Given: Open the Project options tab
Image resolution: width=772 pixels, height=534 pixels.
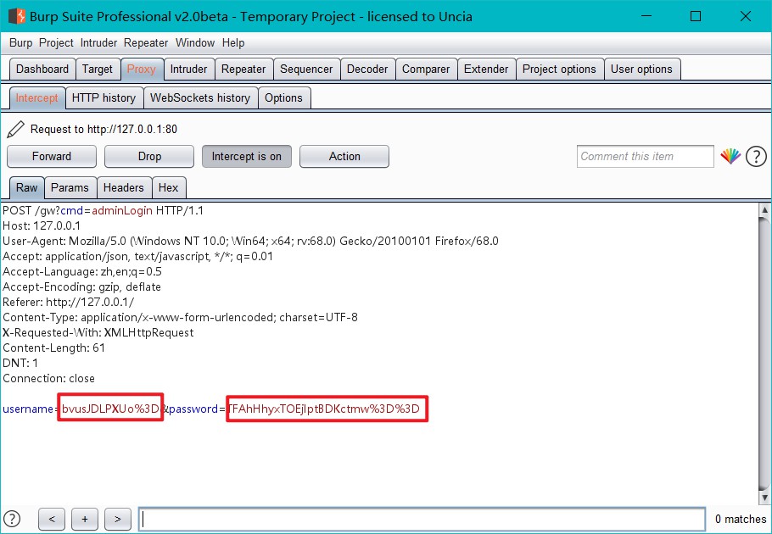Looking at the screenshot, I should (x=559, y=70).
